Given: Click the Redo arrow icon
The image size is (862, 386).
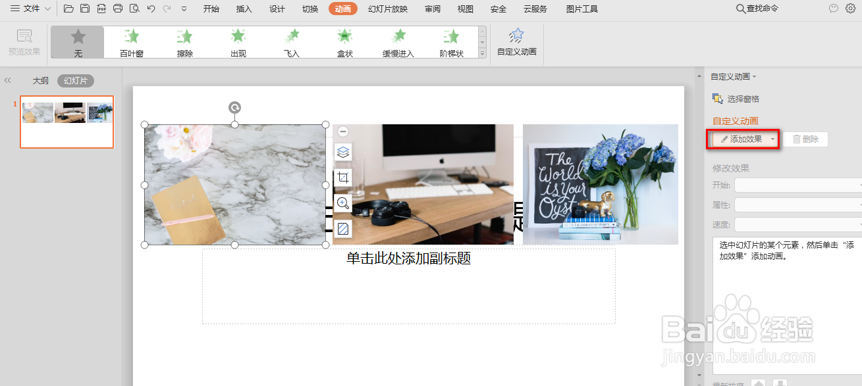Looking at the screenshot, I should 167,9.
